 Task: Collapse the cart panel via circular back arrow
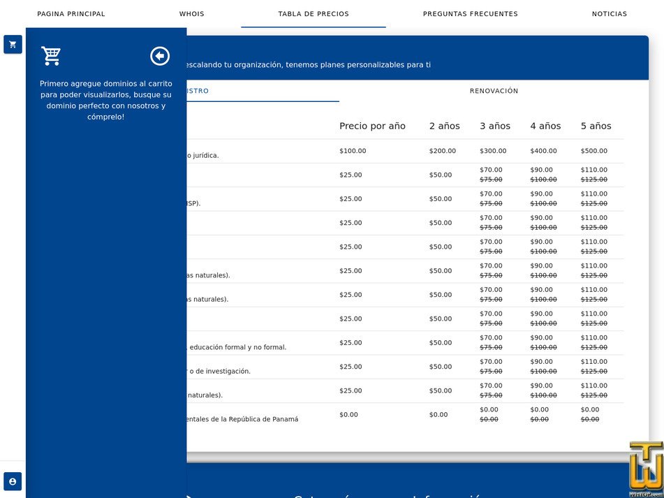[x=159, y=56]
